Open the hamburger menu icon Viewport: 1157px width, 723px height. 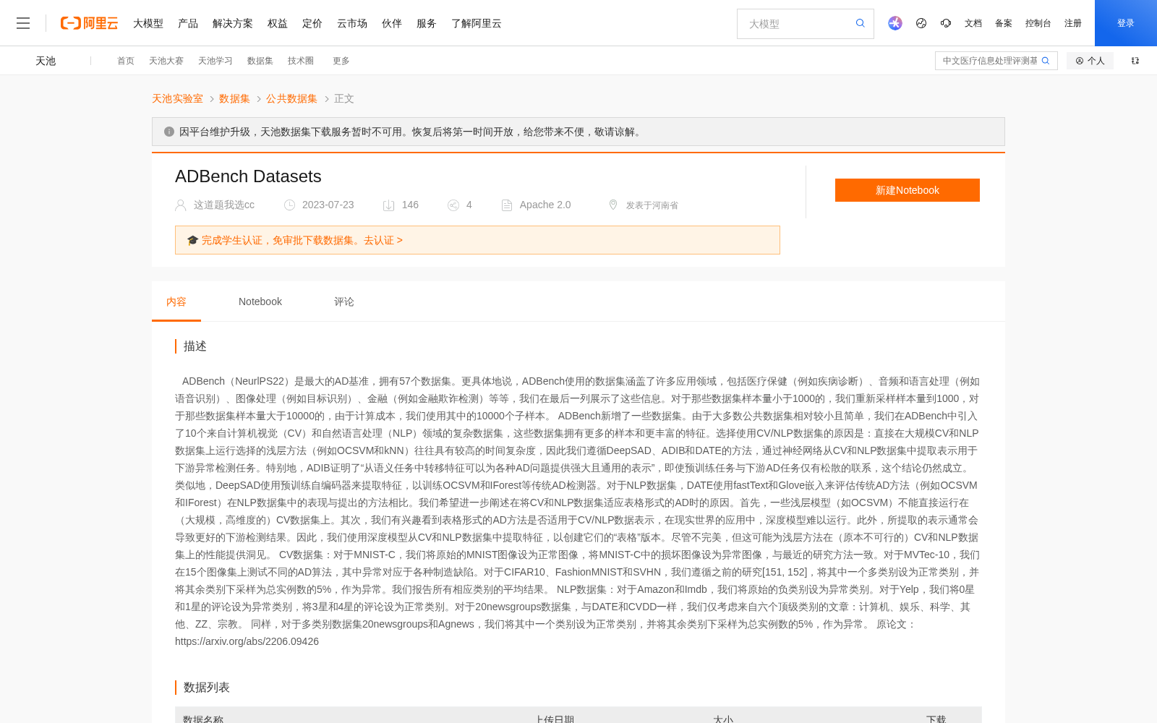pos(23,23)
